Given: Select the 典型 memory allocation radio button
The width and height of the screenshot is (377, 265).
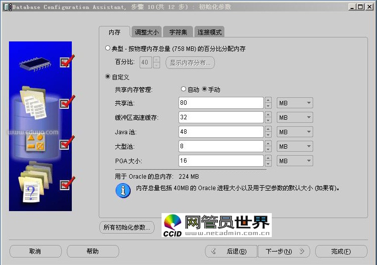Looking at the screenshot, I should pyautogui.click(x=108, y=48).
